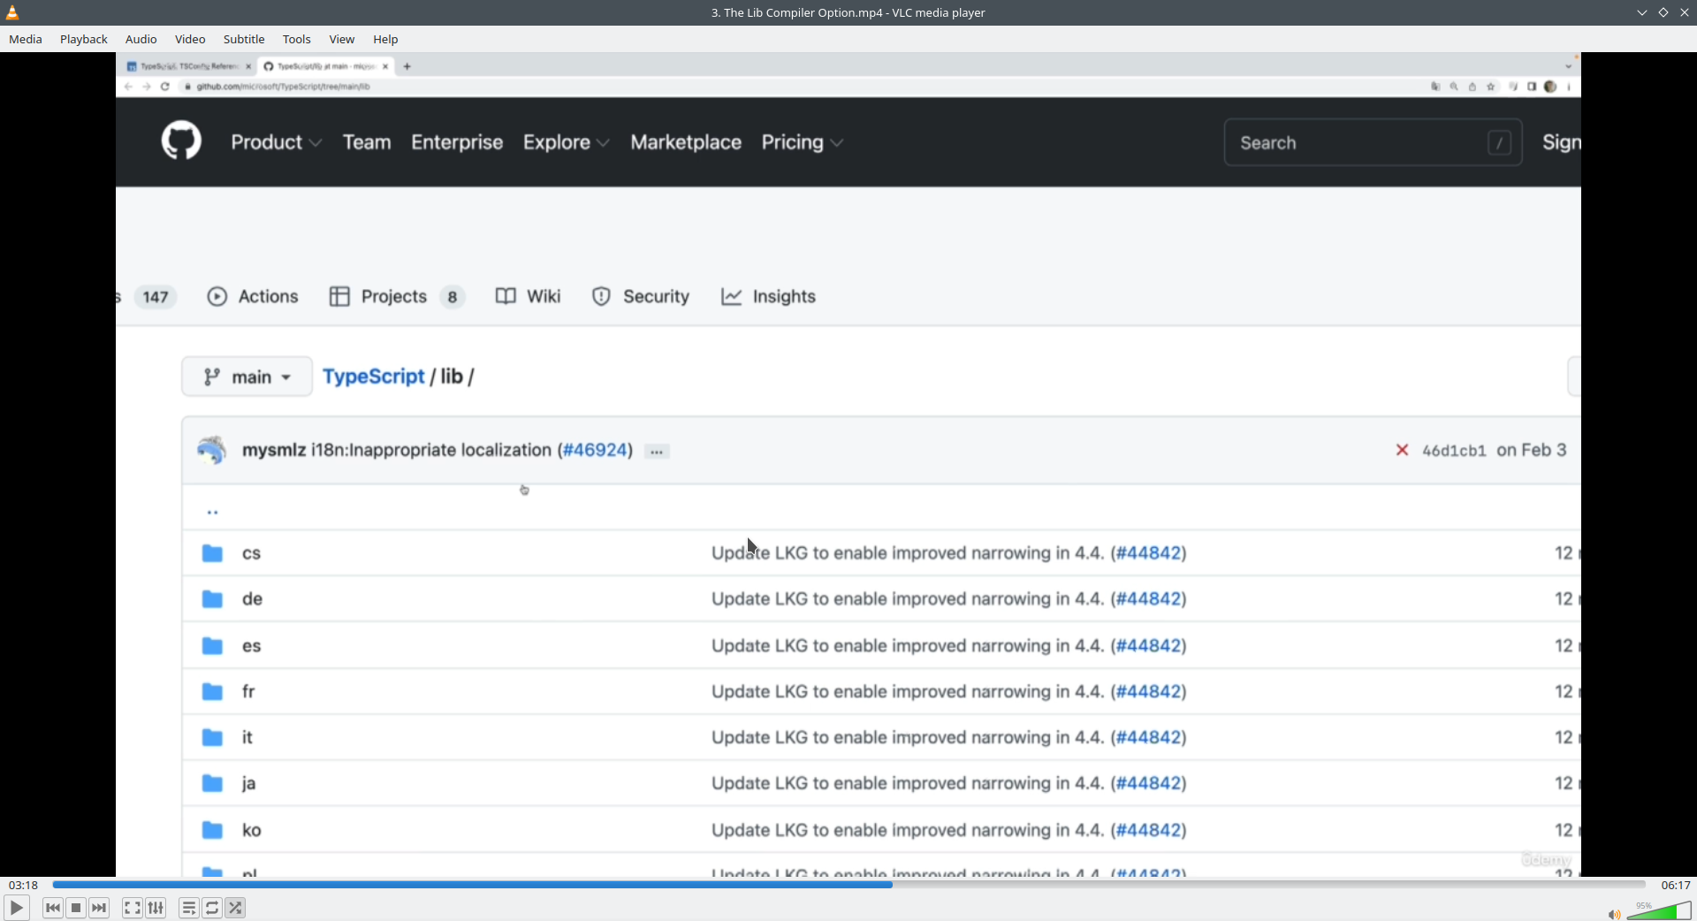
Task: Open the View menu
Action: [x=342, y=39]
